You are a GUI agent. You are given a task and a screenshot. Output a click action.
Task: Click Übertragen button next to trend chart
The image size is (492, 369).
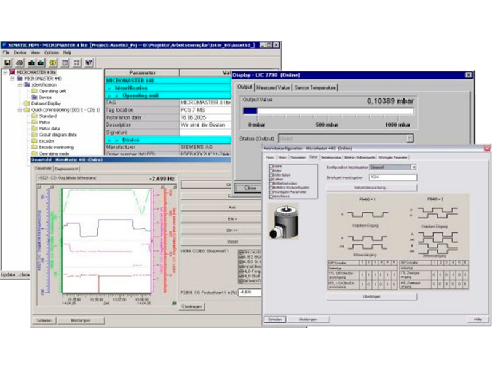[191, 306]
